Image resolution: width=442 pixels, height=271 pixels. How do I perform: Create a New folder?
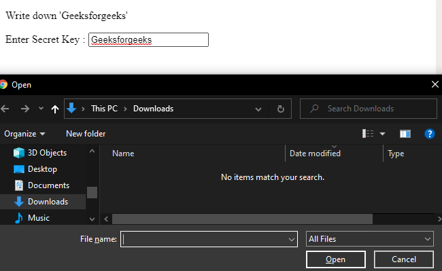click(86, 134)
